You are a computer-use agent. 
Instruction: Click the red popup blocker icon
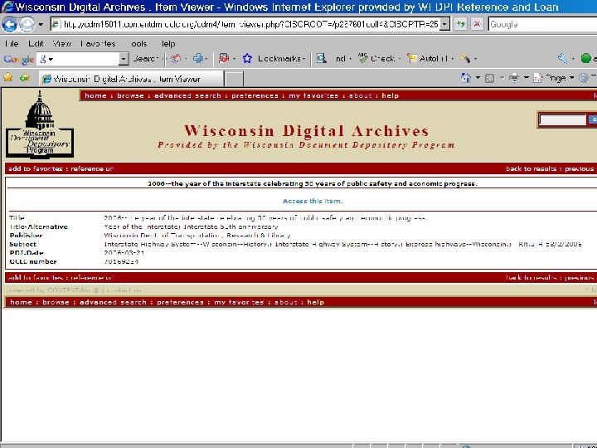click(x=224, y=58)
